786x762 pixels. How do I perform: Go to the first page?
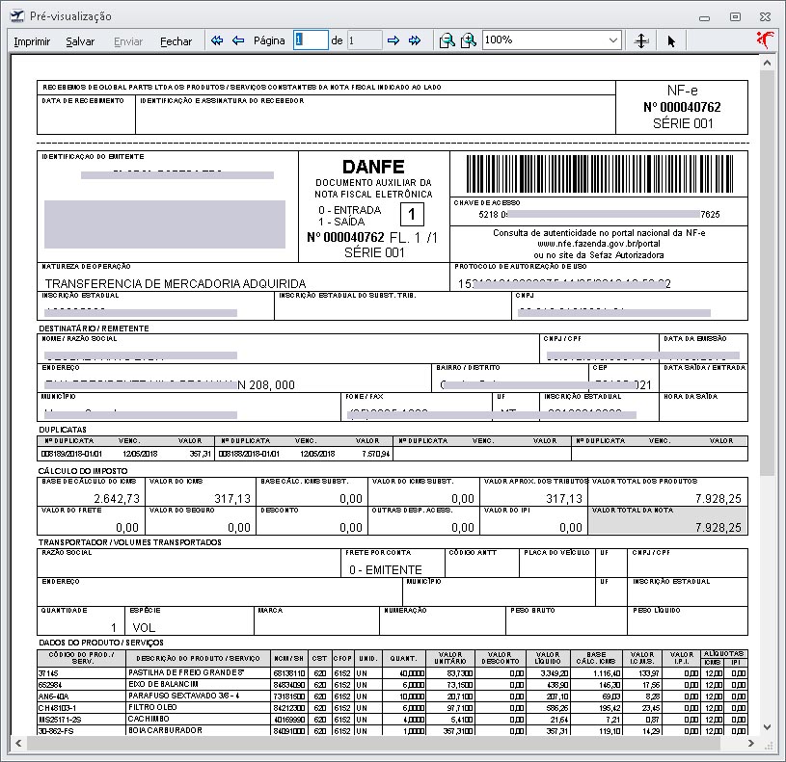point(217,40)
